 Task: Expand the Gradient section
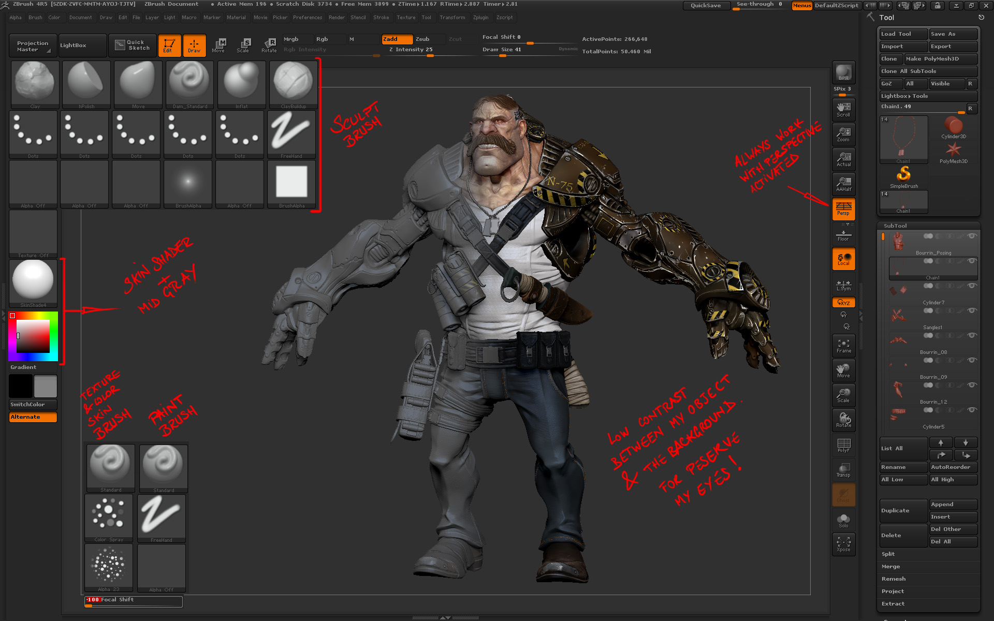click(23, 367)
